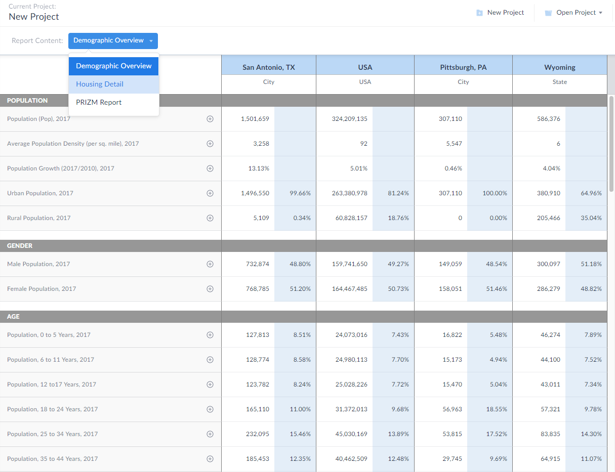615x472 pixels.
Task: Expand Population 0 to 5 Years plus icon
Action: (210, 335)
